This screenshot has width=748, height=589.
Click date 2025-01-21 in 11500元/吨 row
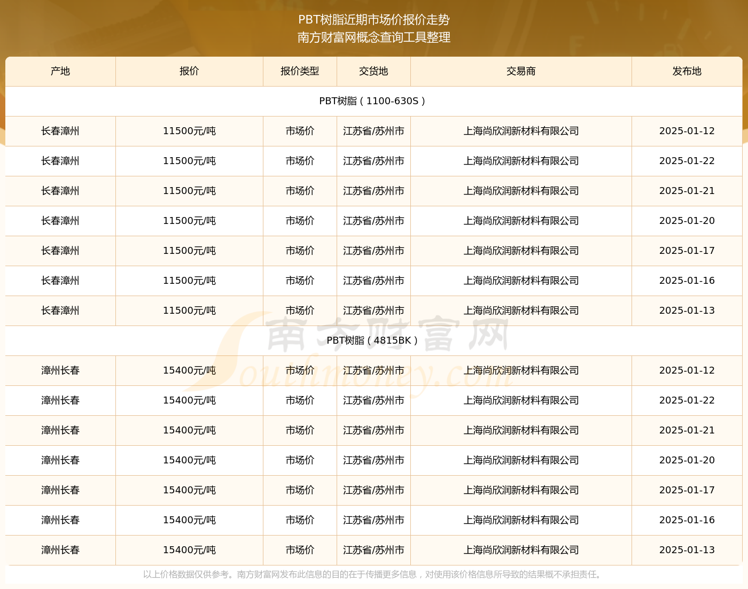click(x=687, y=191)
